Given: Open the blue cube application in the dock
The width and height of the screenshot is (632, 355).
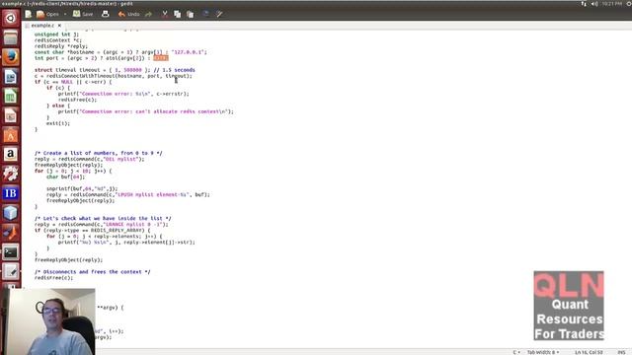Looking at the screenshot, I should [x=11, y=213].
